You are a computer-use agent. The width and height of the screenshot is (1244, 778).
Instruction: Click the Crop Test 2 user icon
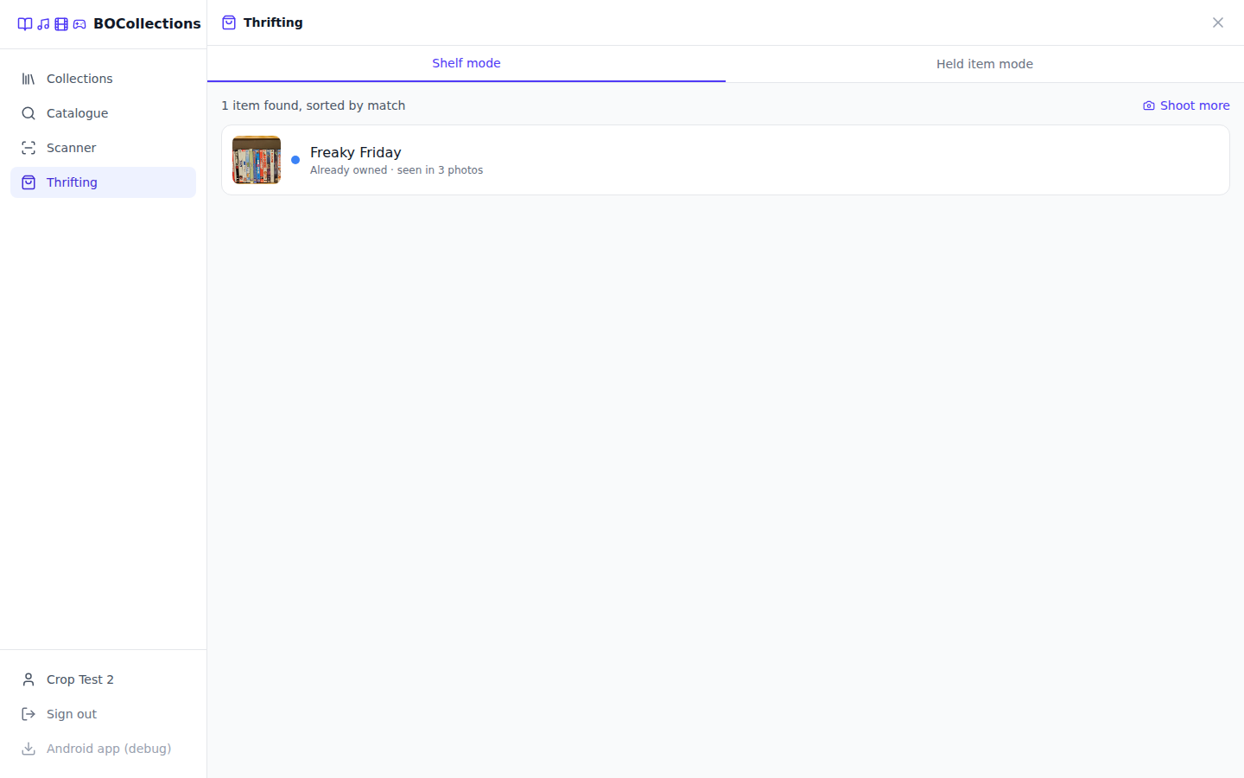click(x=29, y=679)
